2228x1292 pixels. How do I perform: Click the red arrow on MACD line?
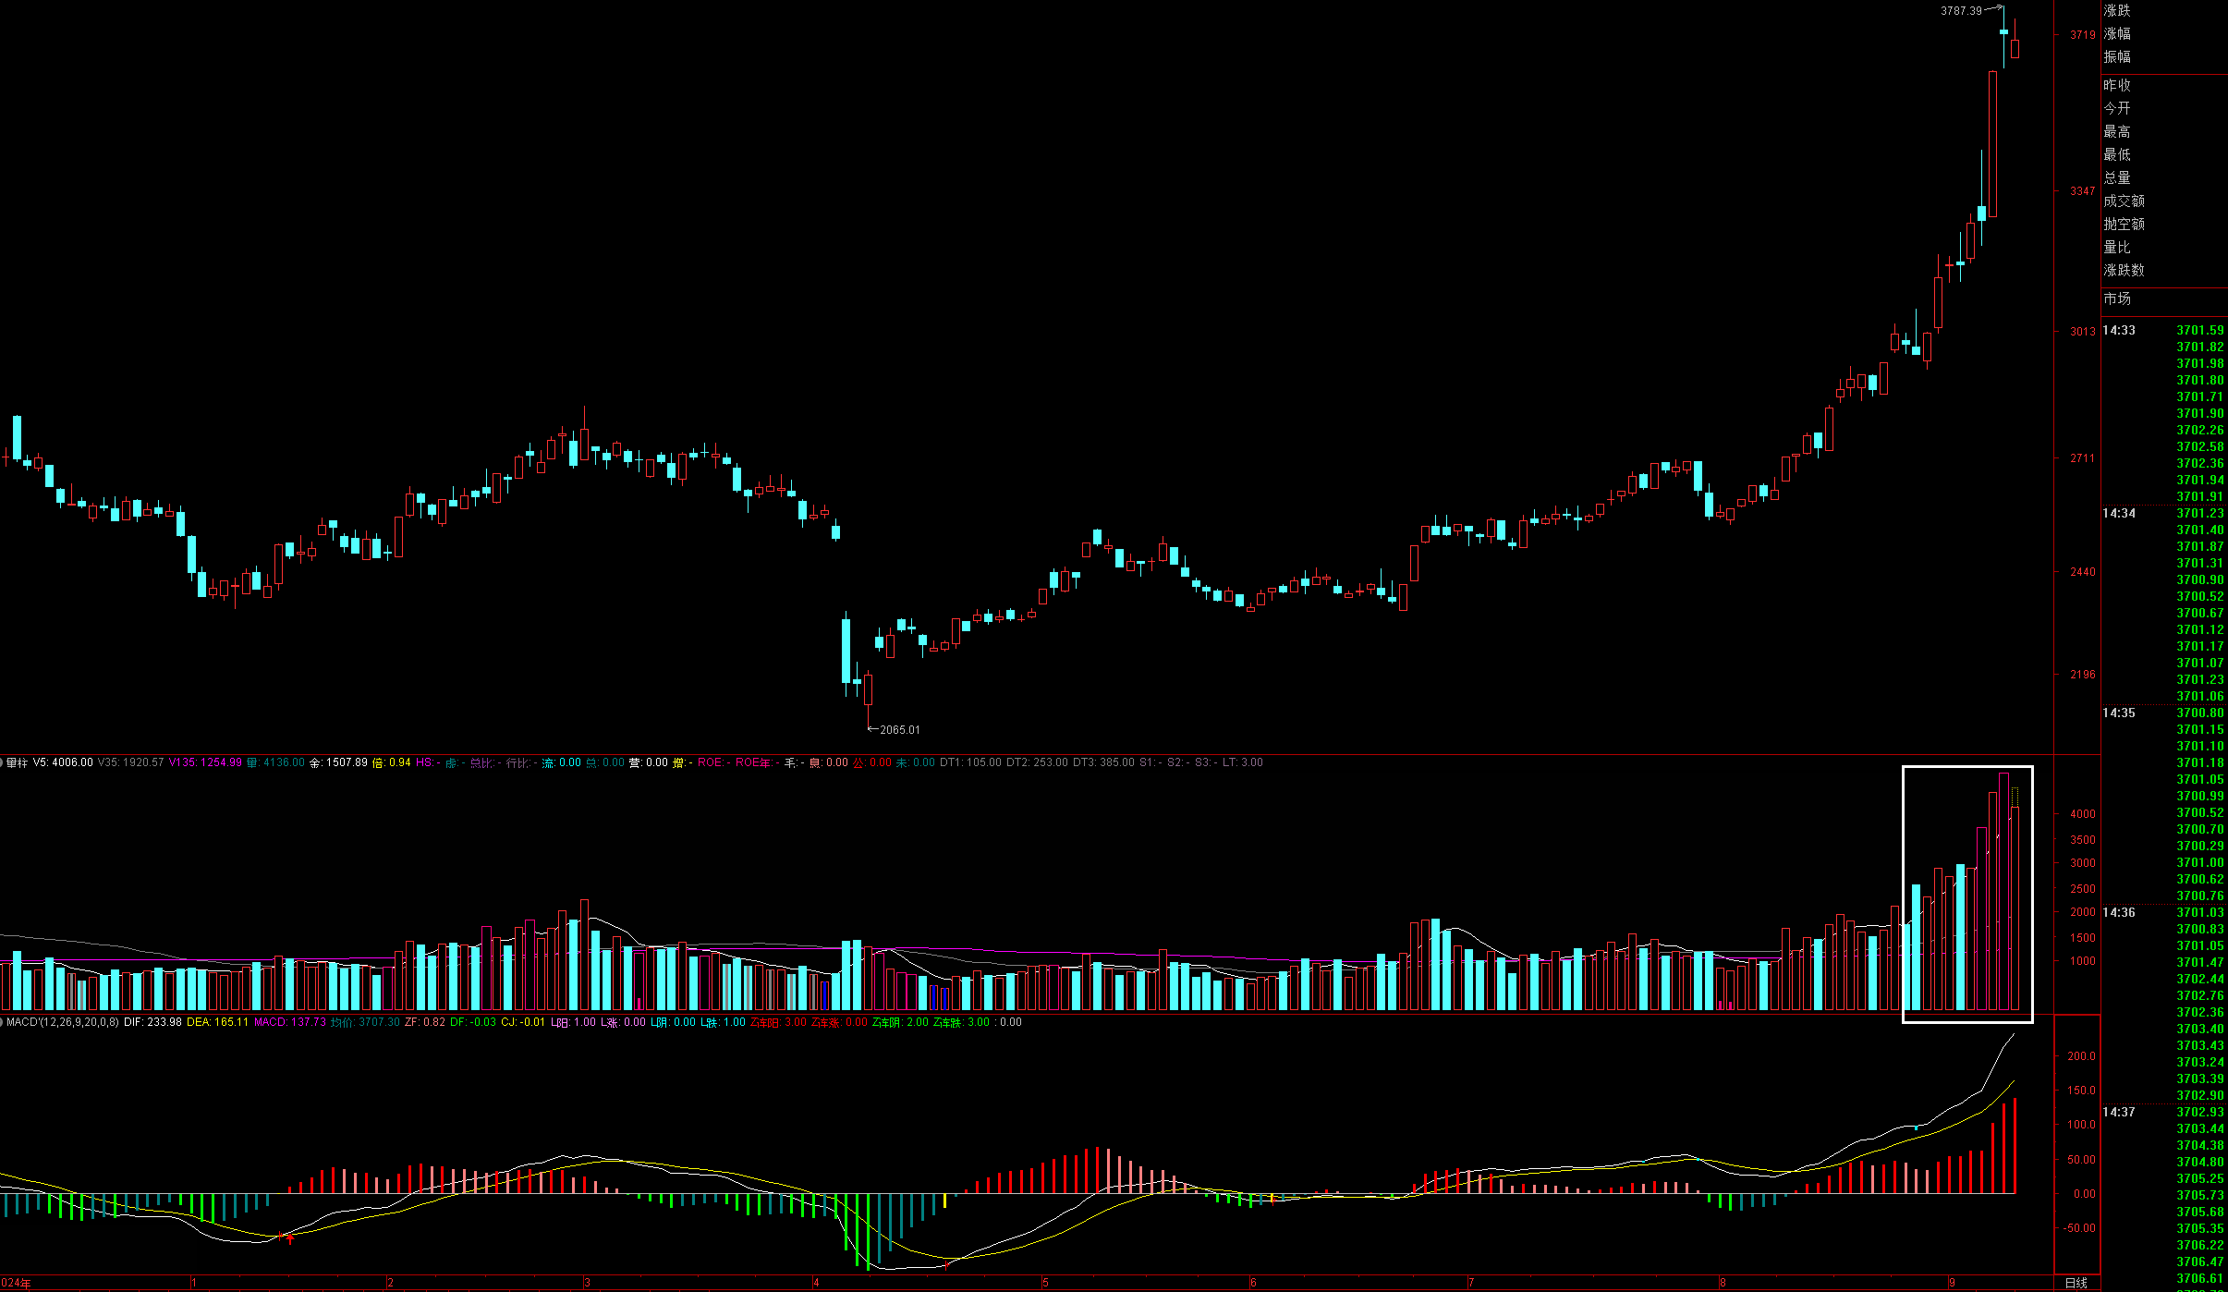[289, 1238]
